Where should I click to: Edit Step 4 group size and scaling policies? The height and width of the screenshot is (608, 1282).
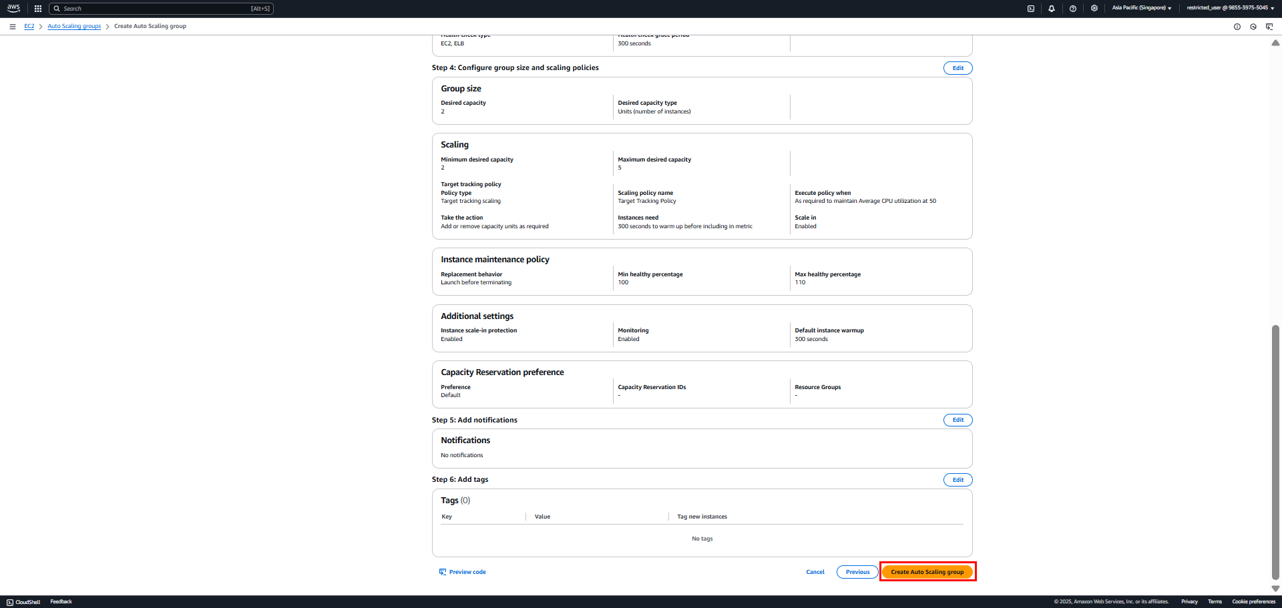click(958, 68)
